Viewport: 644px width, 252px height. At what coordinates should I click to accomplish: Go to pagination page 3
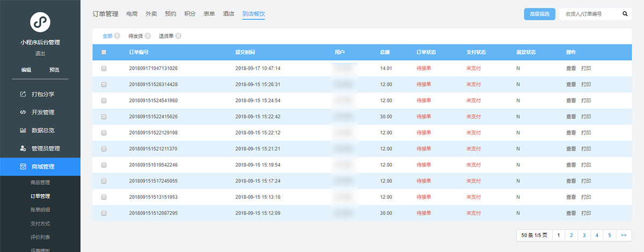coord(584,235)
